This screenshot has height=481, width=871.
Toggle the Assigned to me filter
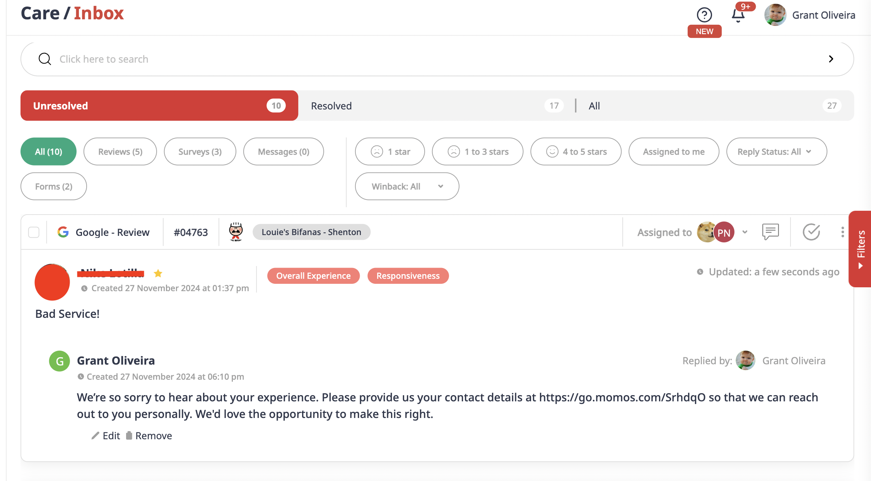click(x=674, y=152)
